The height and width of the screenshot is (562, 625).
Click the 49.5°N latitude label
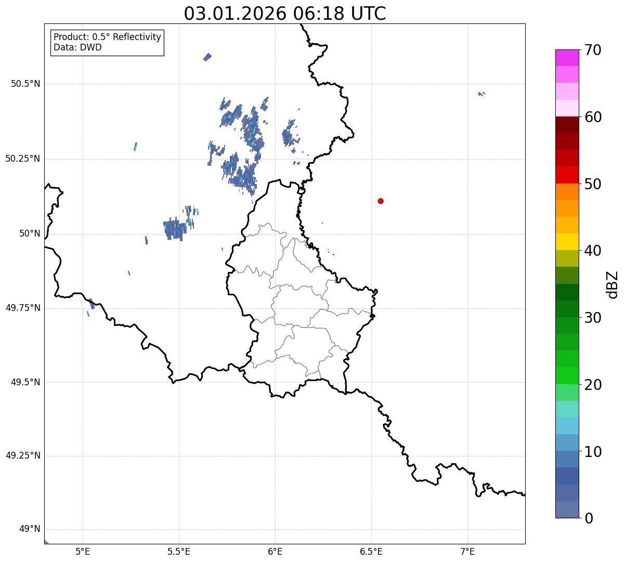[25, 382]
